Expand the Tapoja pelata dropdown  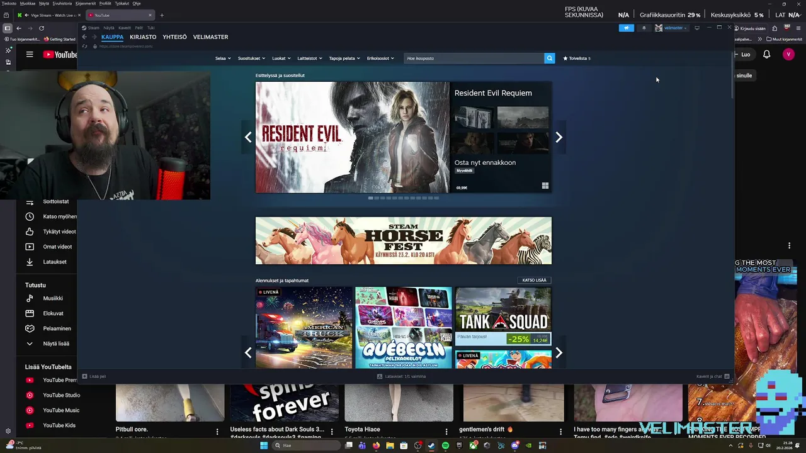pyautogui.click(x=344, y=58)
